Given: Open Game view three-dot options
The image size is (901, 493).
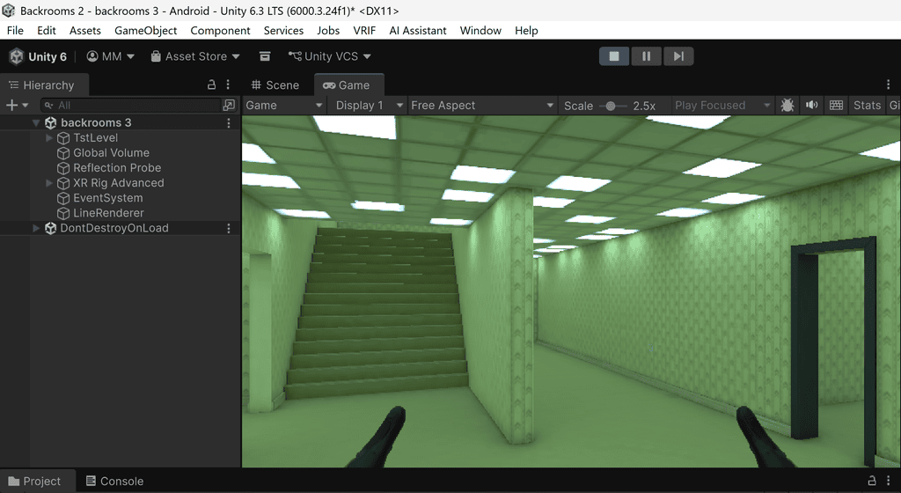Looking at the screenshot, I should point(889,85).
